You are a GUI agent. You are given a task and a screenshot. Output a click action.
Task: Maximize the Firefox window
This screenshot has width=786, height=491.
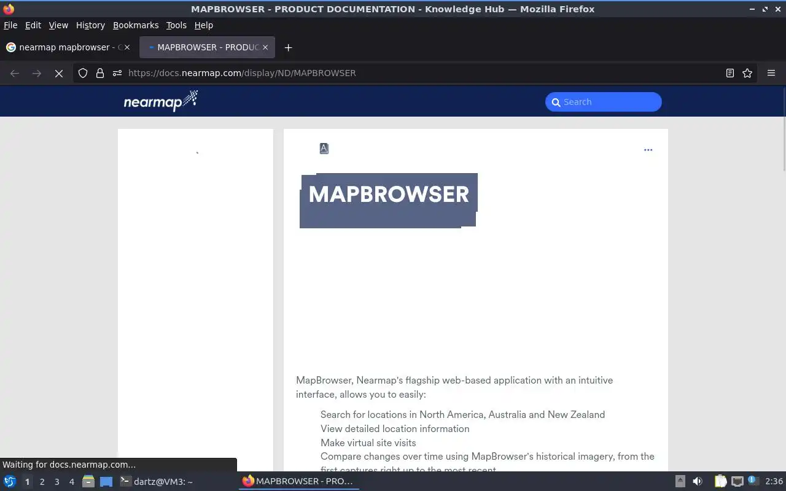point(765,9)
